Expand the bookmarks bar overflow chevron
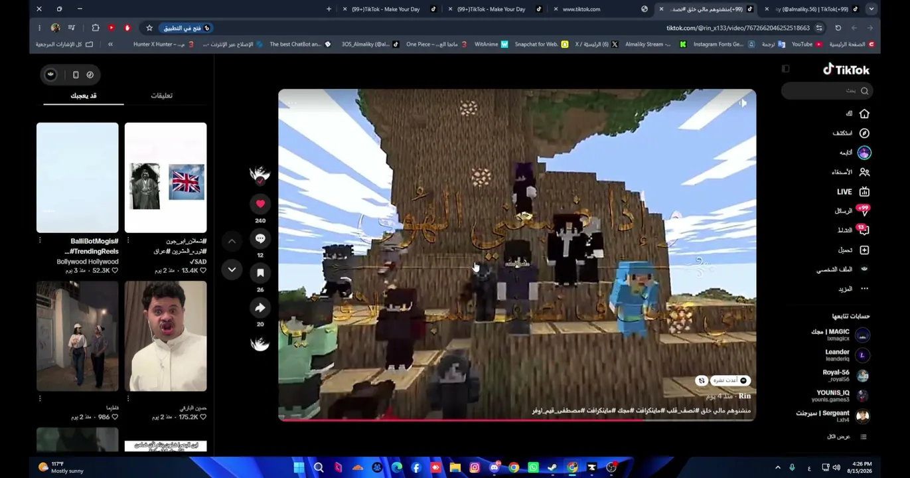The width and height of the screenshot is (910, 478). click(110, 44)
